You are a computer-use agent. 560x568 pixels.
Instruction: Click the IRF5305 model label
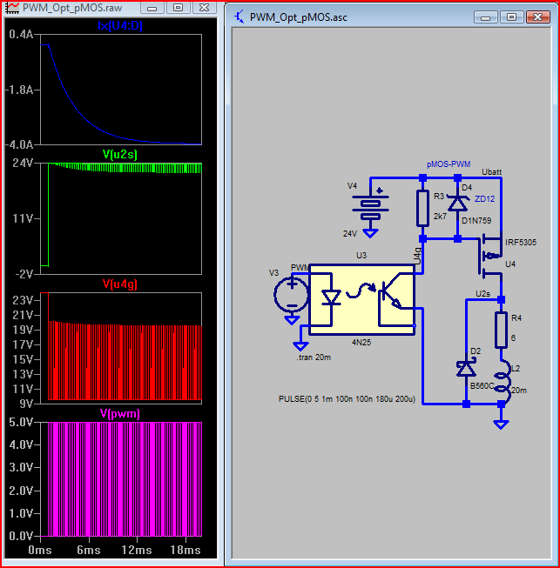coord(521,243)
